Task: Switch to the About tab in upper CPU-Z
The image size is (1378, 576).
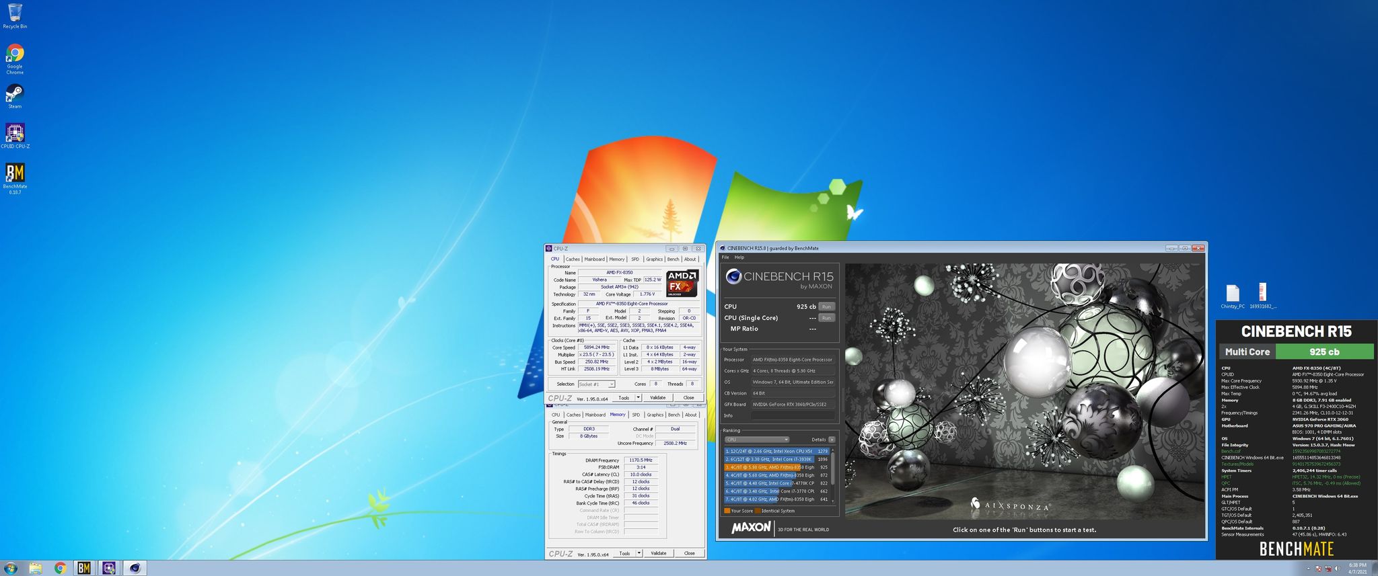Action: point(690,259)
